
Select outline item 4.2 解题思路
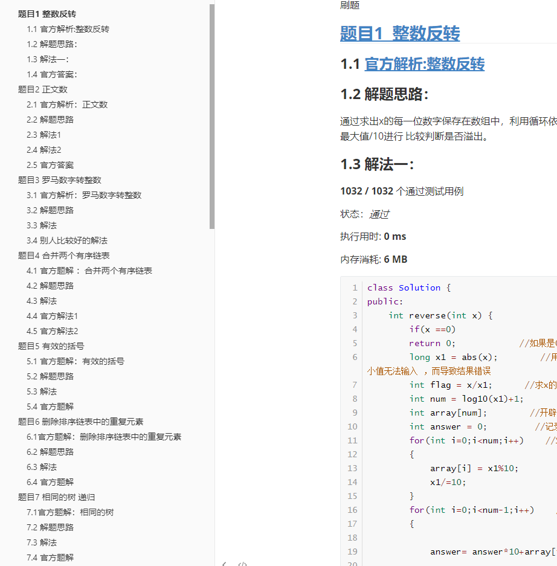click(x=50, y=286)
